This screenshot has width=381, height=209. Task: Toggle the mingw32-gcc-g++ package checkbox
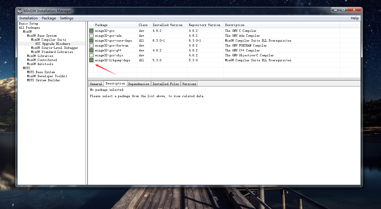pos(91,50)
